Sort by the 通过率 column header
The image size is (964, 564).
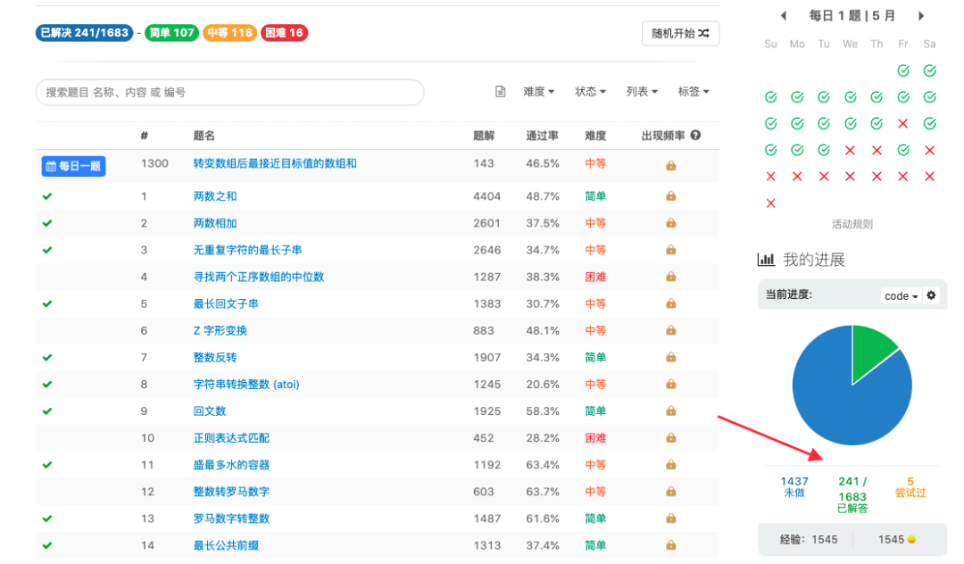tap(543, 136)
